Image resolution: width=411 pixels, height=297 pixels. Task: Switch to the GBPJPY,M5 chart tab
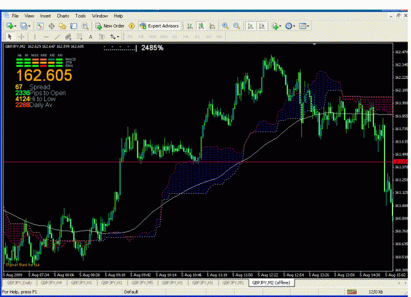[142, 283]
